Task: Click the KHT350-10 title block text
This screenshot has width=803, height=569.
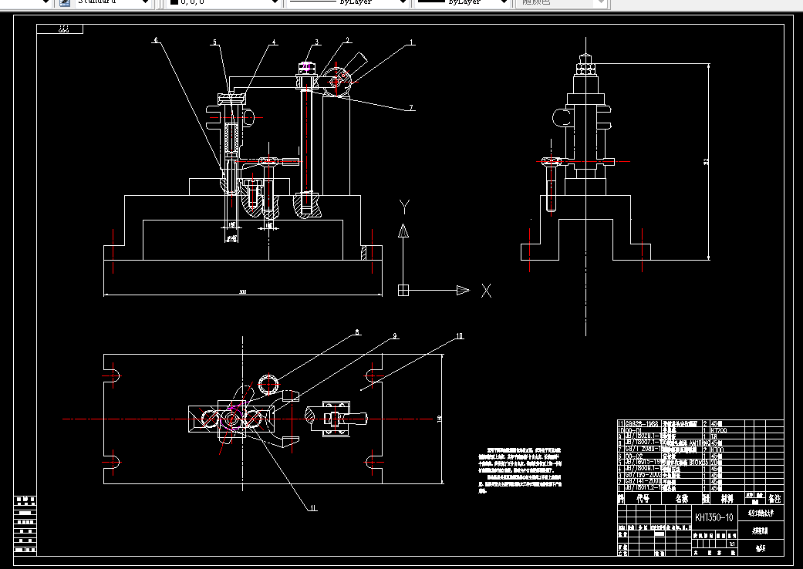Action: 714,517
